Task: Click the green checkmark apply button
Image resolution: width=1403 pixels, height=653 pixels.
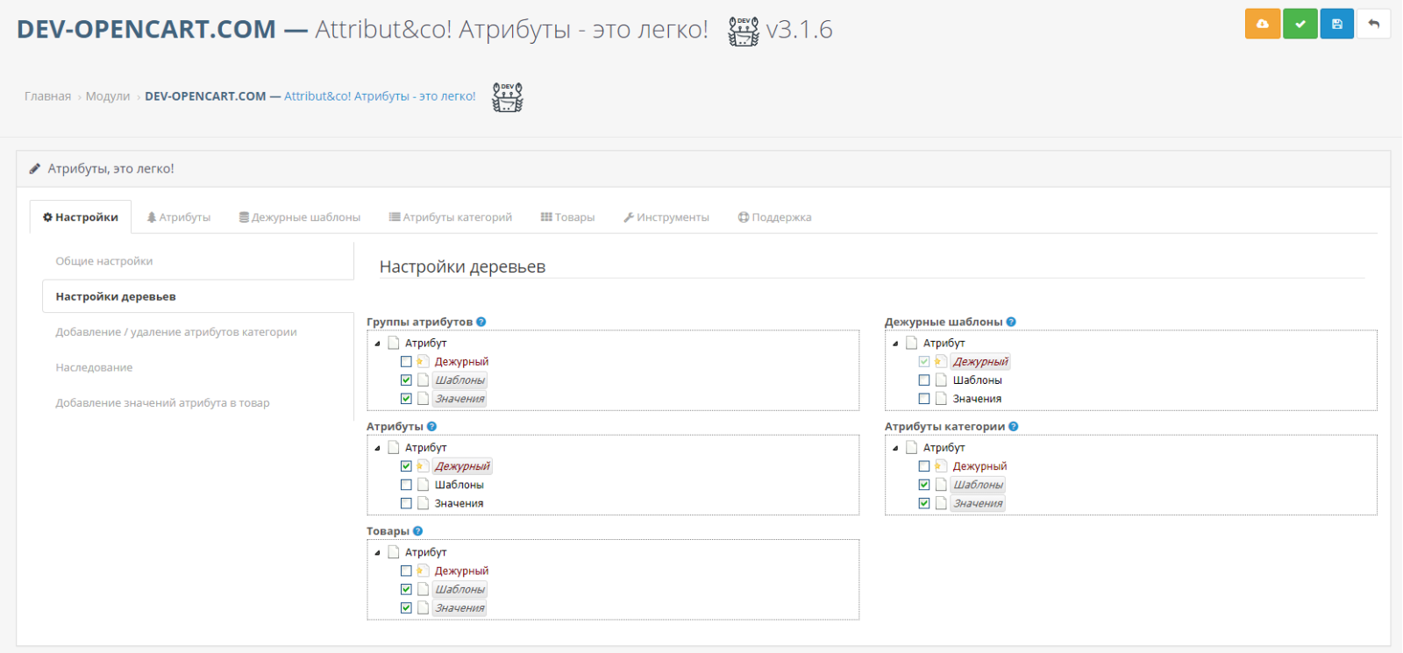Action: point(1300,24)
